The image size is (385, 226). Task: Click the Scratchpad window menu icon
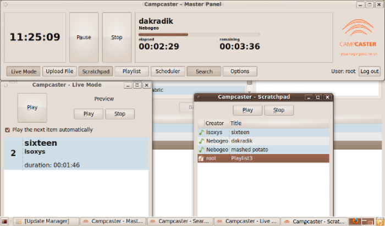point(199,97)
